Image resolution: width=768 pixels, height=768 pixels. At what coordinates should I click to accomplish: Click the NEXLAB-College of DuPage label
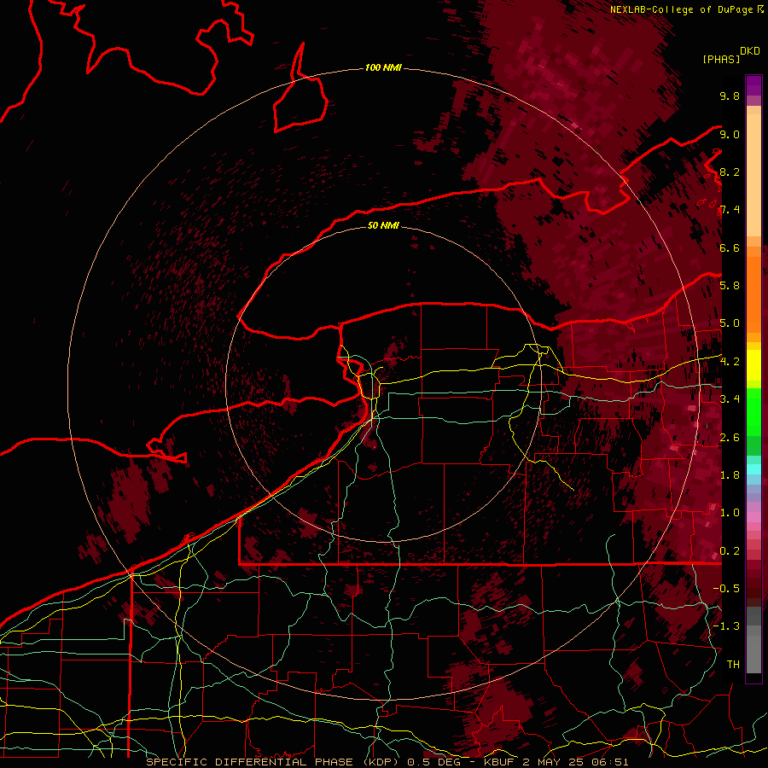[683, 9]
